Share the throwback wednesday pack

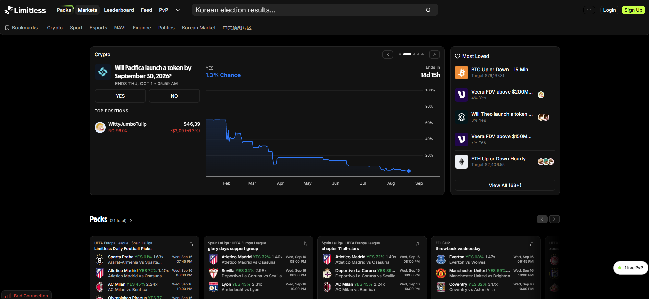532,244
